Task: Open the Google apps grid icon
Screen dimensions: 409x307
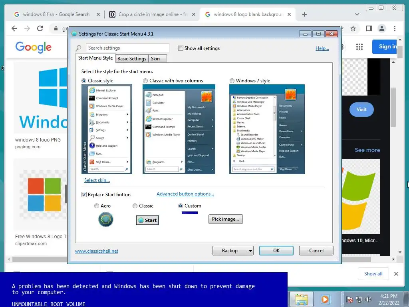Action: 359,47
